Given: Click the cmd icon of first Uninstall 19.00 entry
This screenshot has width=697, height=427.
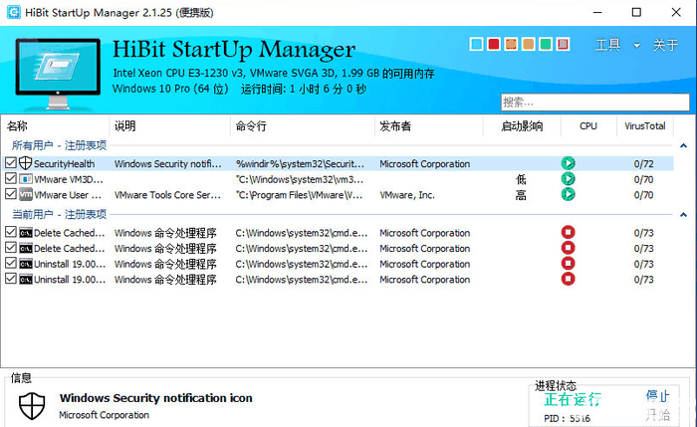Looking at the screenshot, I should tap(25, 264).
